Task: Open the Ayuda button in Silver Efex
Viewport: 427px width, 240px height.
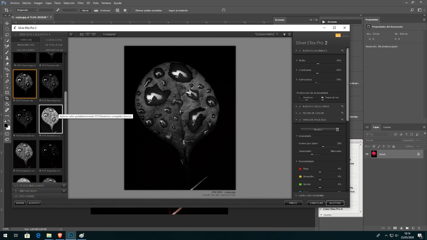Action: pyautogui.click(x=20, y=203)
